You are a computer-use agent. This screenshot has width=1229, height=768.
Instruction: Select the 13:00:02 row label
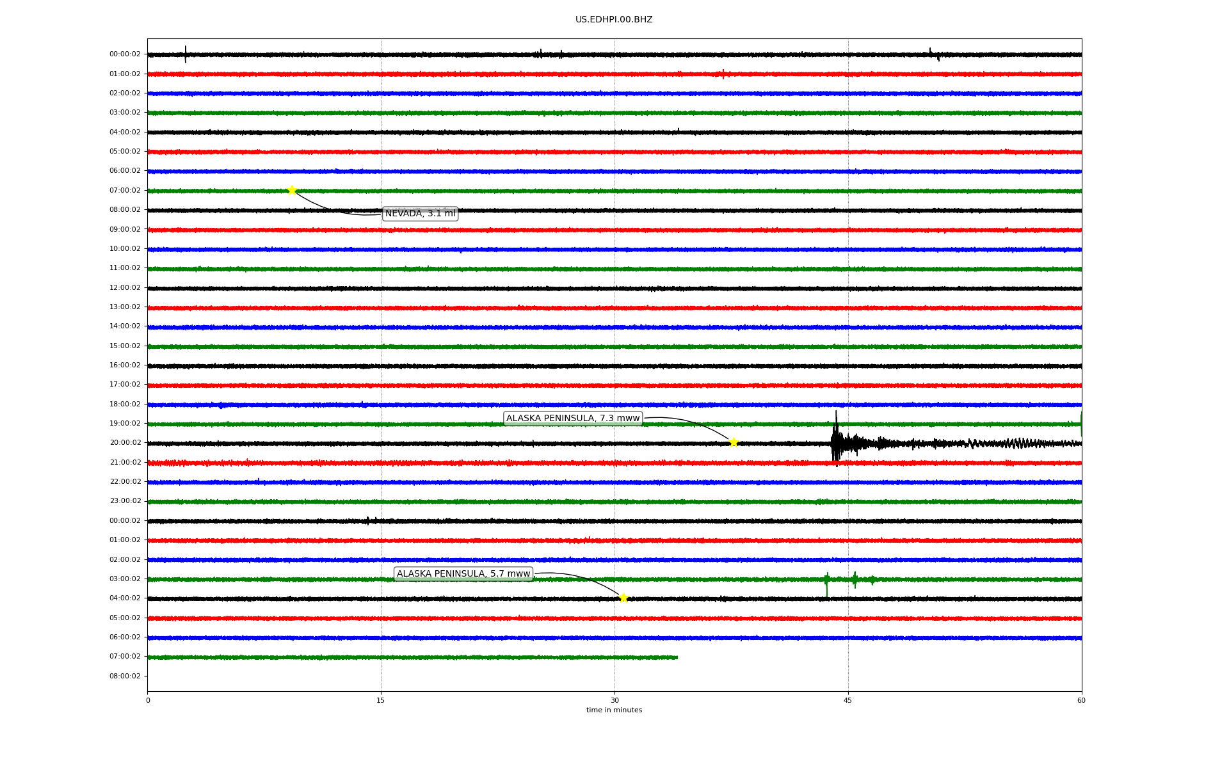point(125,307)
